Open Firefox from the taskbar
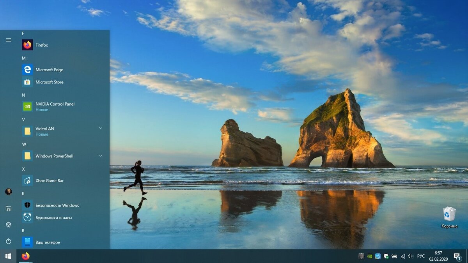 (26, 256)
